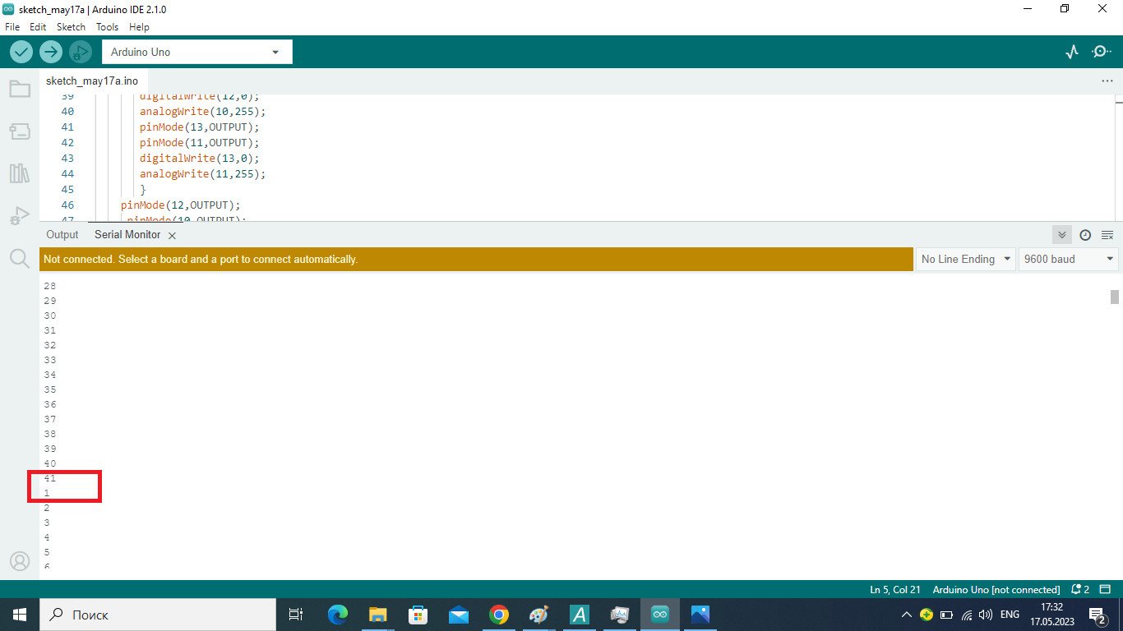Image resolution: width=1123 pixels, height=631 pixels.
Task: Open editor tab options three-dots menu
Action: pyautogui.click(x=1107, y=81)
